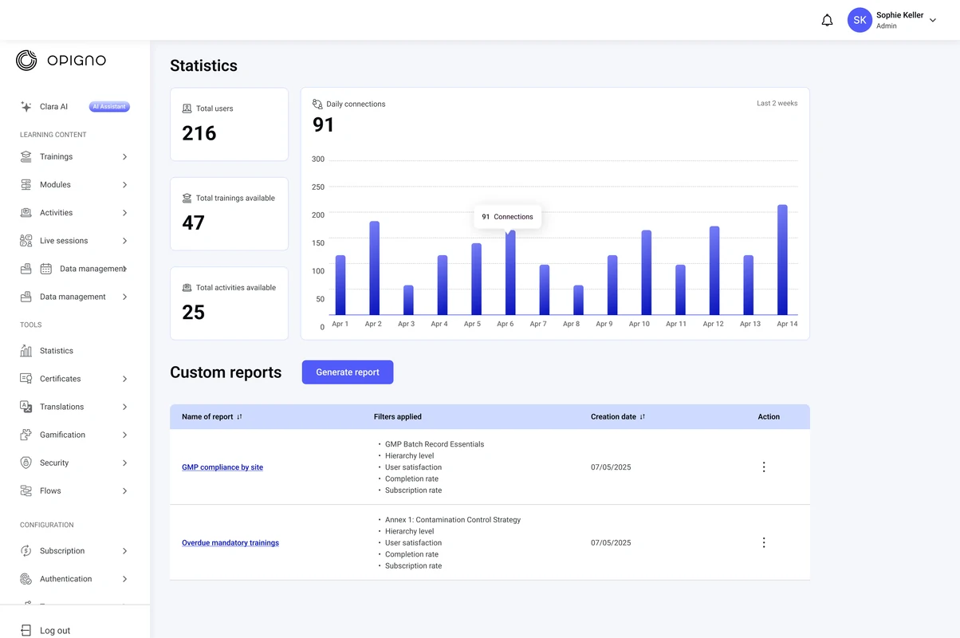Click the 'Filters applied' column header

[398, 416]
